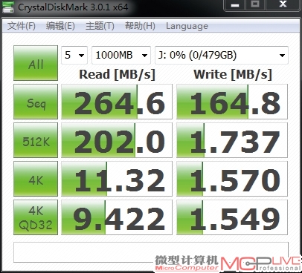Screen dimensions: 302x273
Task: Select the Seq write result 164.8
Action: pyautogui.click(x=232, y=102)
